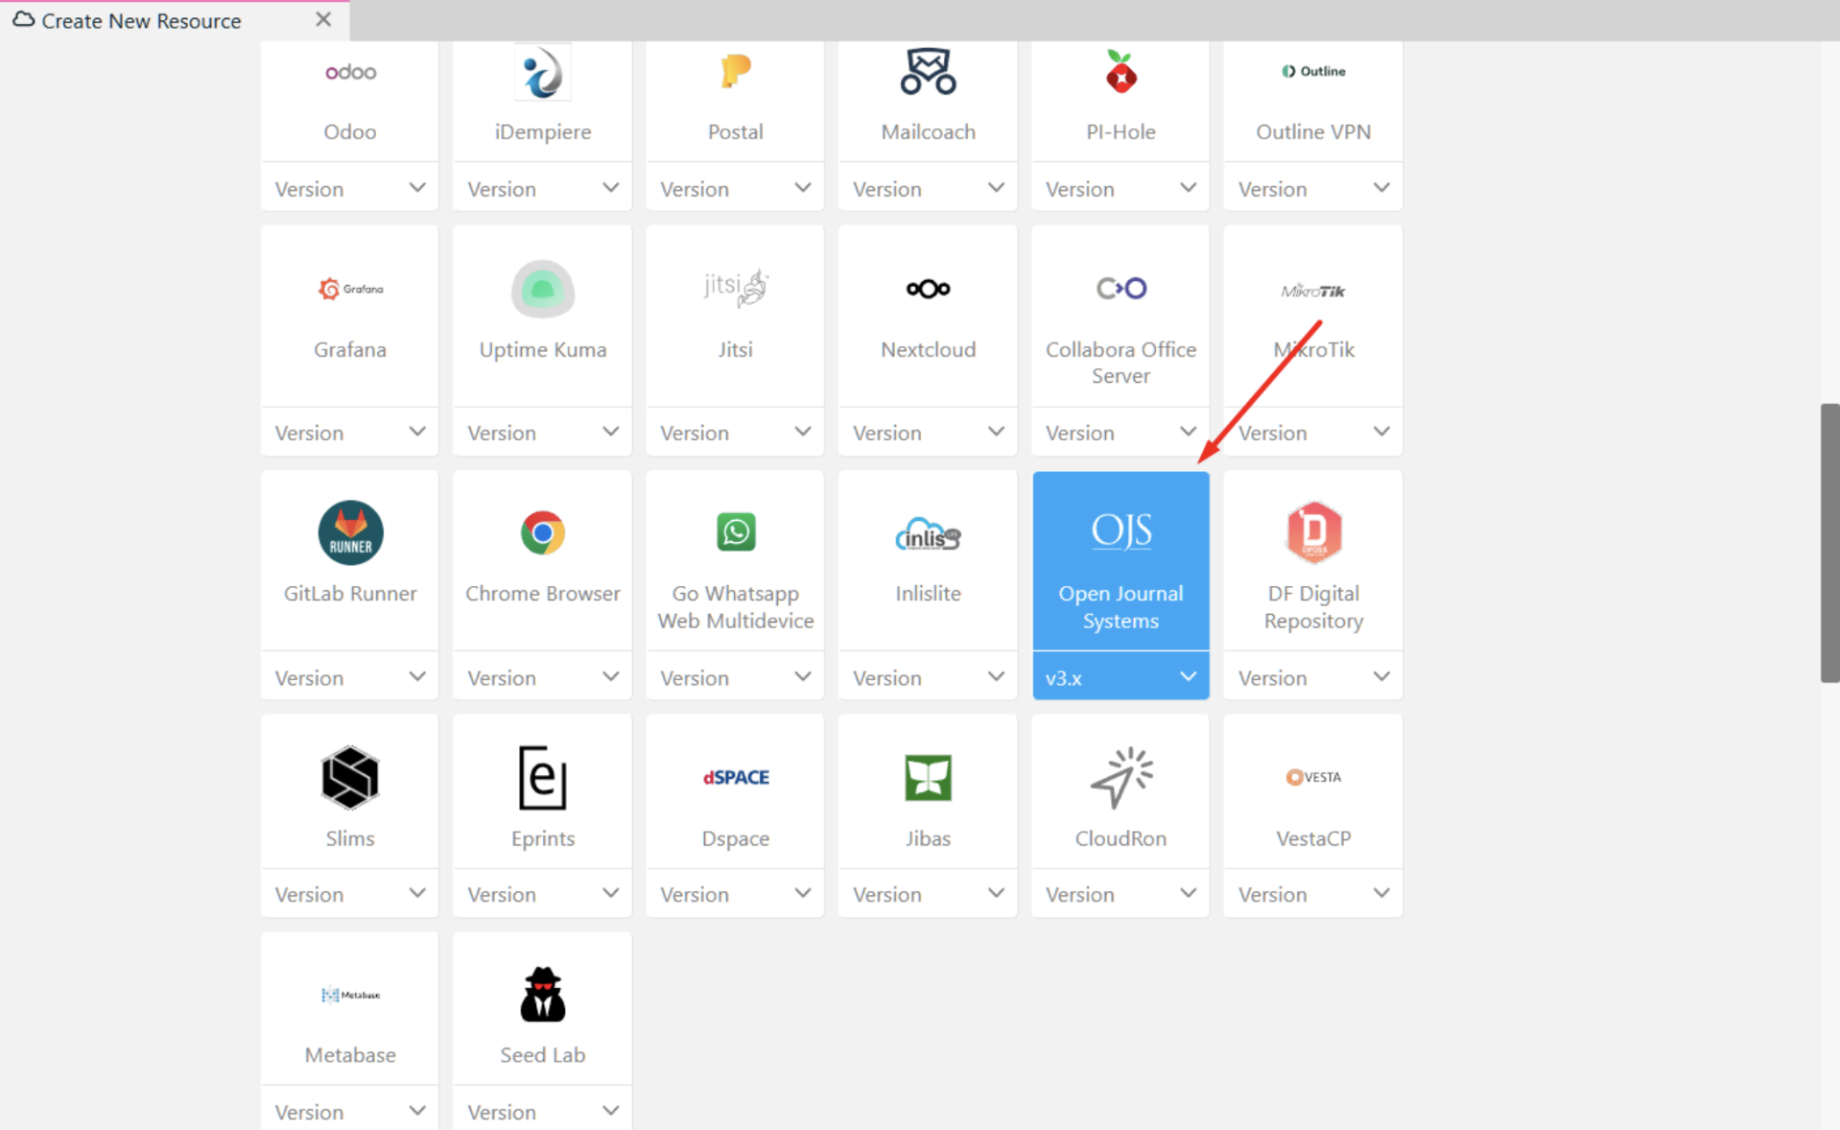Viewport: 1840px width, 1130px height.
Task: Select the GitLab Runner icon
Action: point(350,532)
